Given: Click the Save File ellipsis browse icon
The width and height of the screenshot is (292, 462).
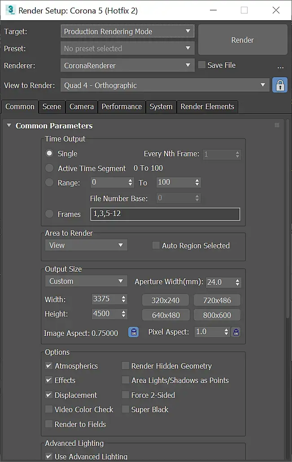Looking at the screenshot, I should coord(281,67).
